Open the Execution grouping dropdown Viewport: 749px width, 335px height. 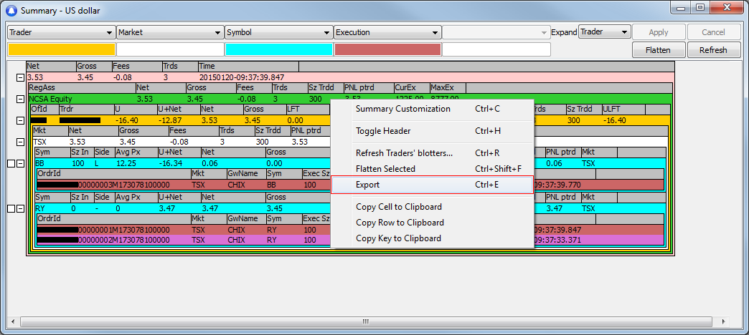(435, 32)
